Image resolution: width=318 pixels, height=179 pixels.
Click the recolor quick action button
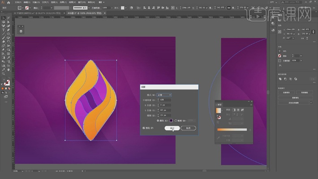pos(296,98)
